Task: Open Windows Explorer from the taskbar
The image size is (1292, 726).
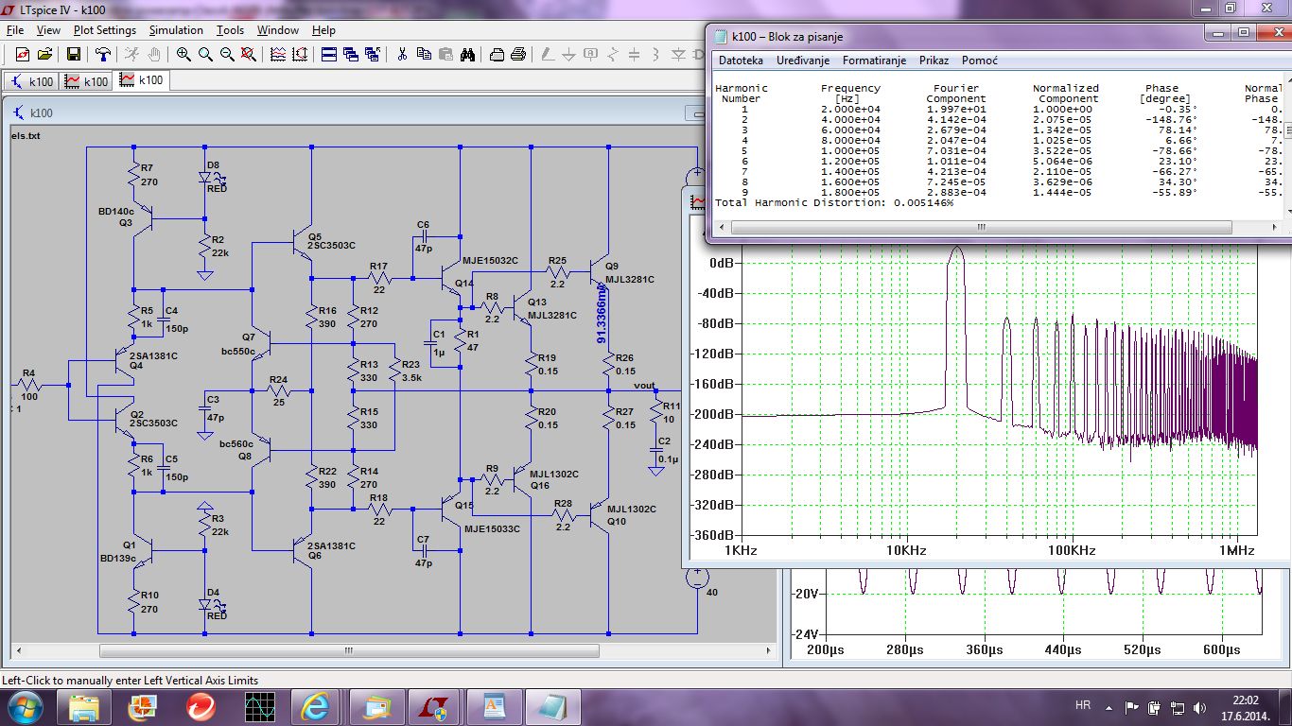Action: [84, 706]
